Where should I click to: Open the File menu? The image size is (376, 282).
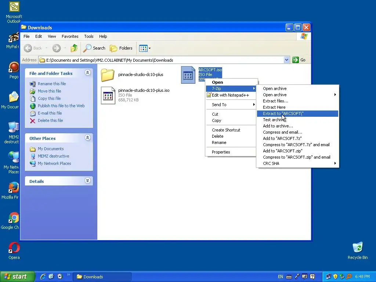[x=26, y=36]
